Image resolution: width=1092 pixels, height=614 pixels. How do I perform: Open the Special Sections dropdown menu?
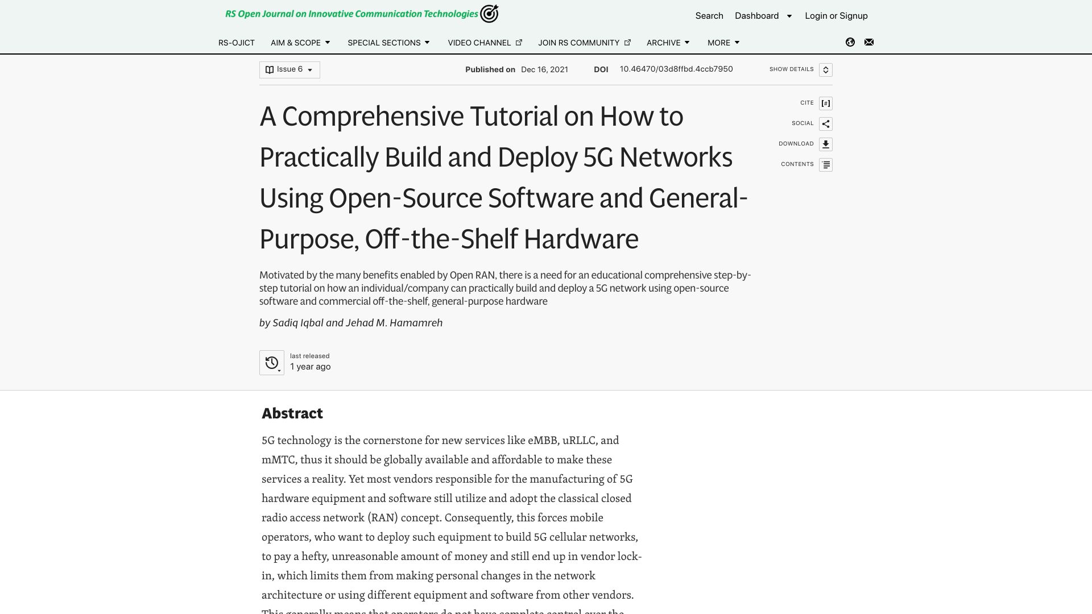tap(389, 43)
